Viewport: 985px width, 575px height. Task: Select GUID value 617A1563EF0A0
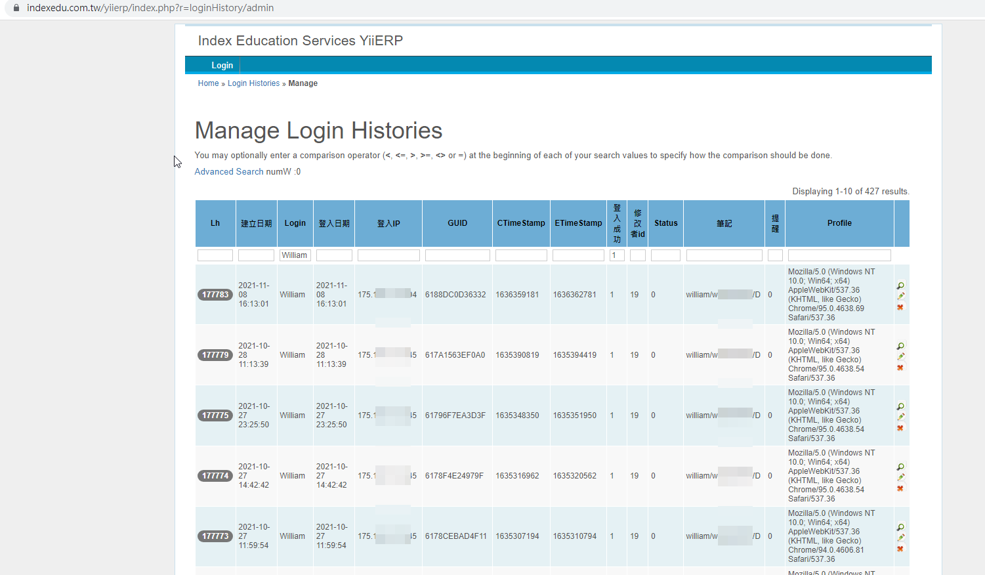click(455, 355)
